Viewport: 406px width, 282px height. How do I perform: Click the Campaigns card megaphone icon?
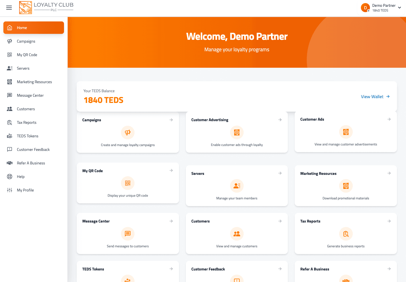pos(128,133)
